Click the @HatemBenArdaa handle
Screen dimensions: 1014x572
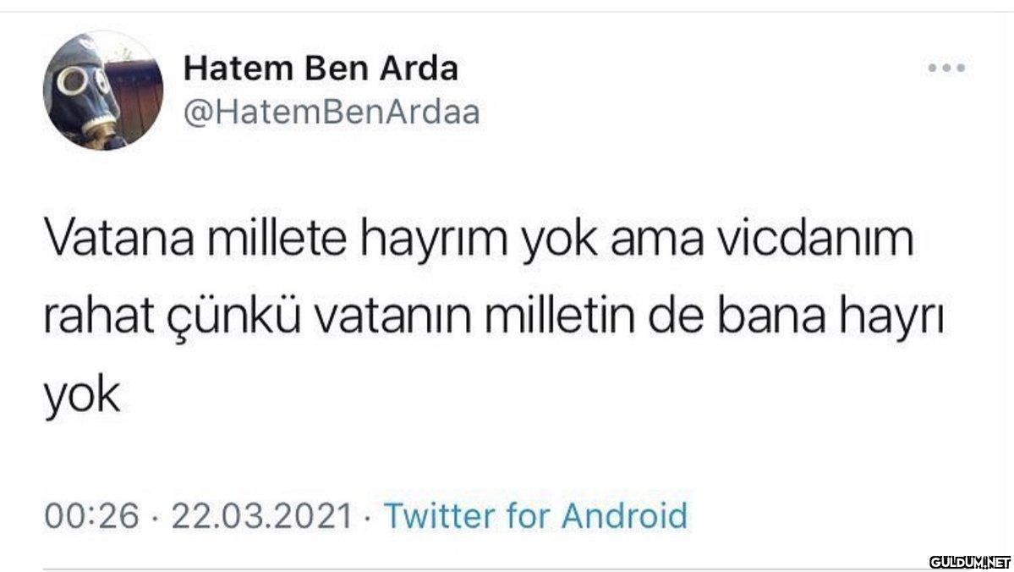[331, 112]
